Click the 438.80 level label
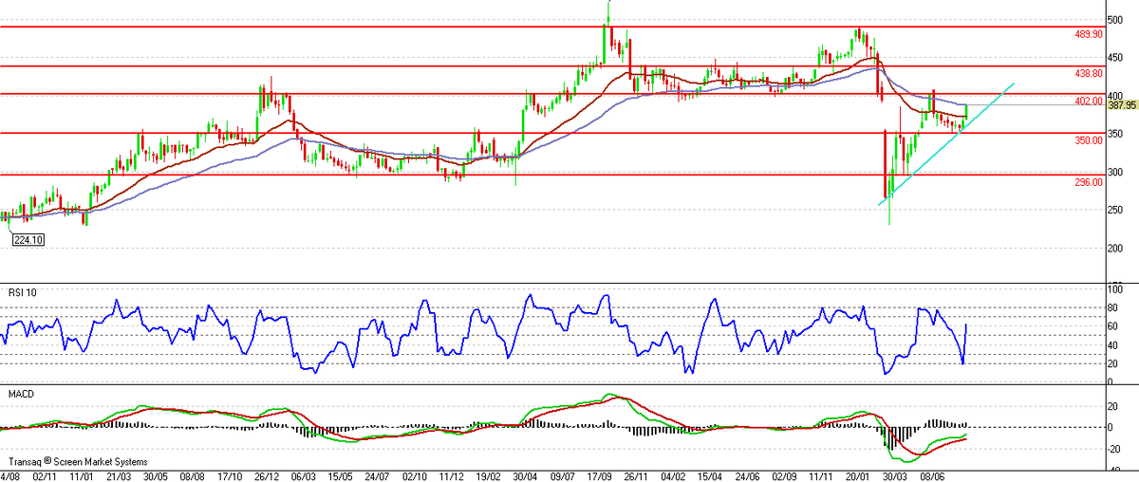This screenshot has width=1139, height=482. tap(1088, 73)
